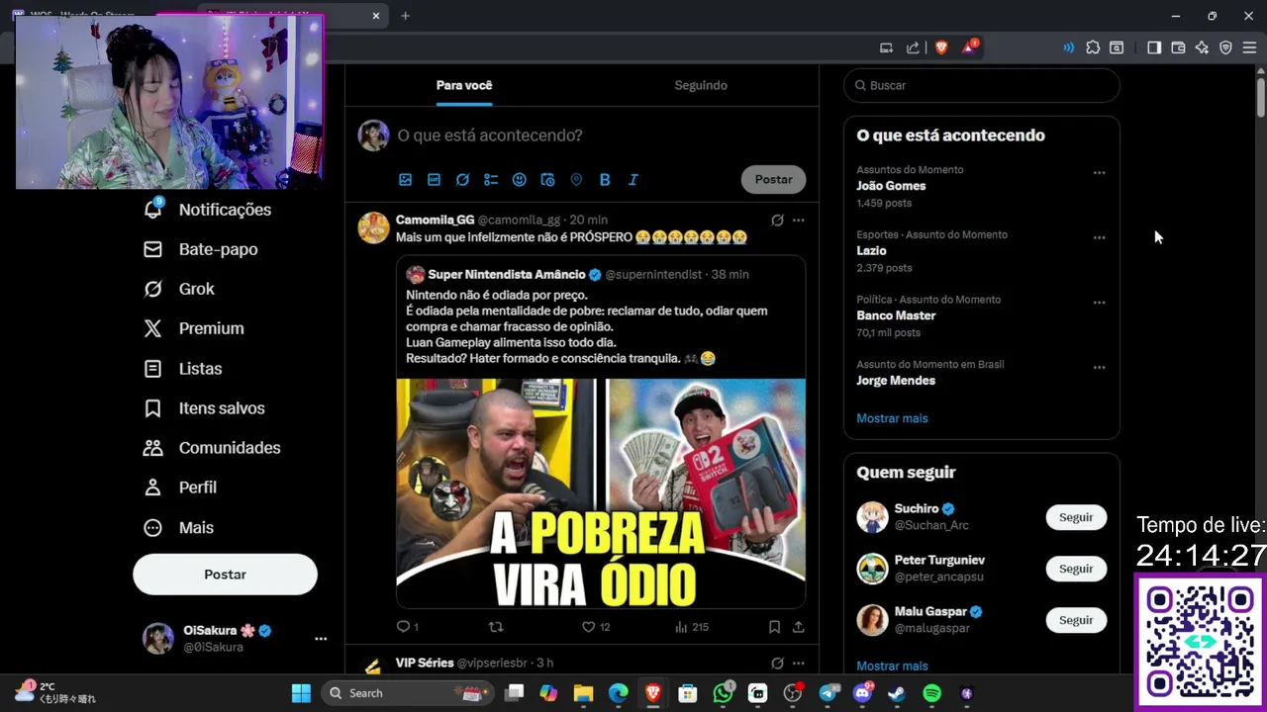This screenshot has width=1267, height=712.
Task: Open the Banco Master trending topic
Action: pyautogui.click(x=896, y=315)
